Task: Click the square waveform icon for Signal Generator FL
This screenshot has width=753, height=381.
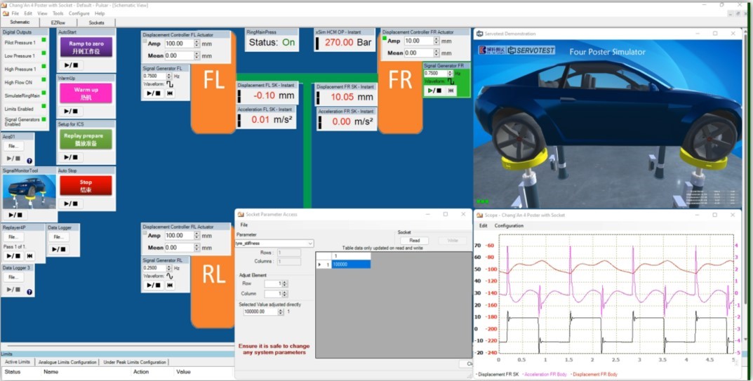Action: pos(170,84)
